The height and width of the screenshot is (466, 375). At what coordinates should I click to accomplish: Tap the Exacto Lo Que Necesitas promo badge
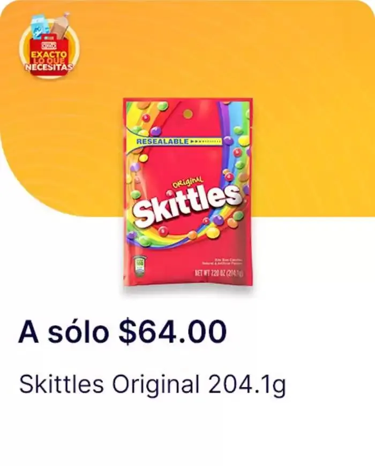[x=49, y=45]
